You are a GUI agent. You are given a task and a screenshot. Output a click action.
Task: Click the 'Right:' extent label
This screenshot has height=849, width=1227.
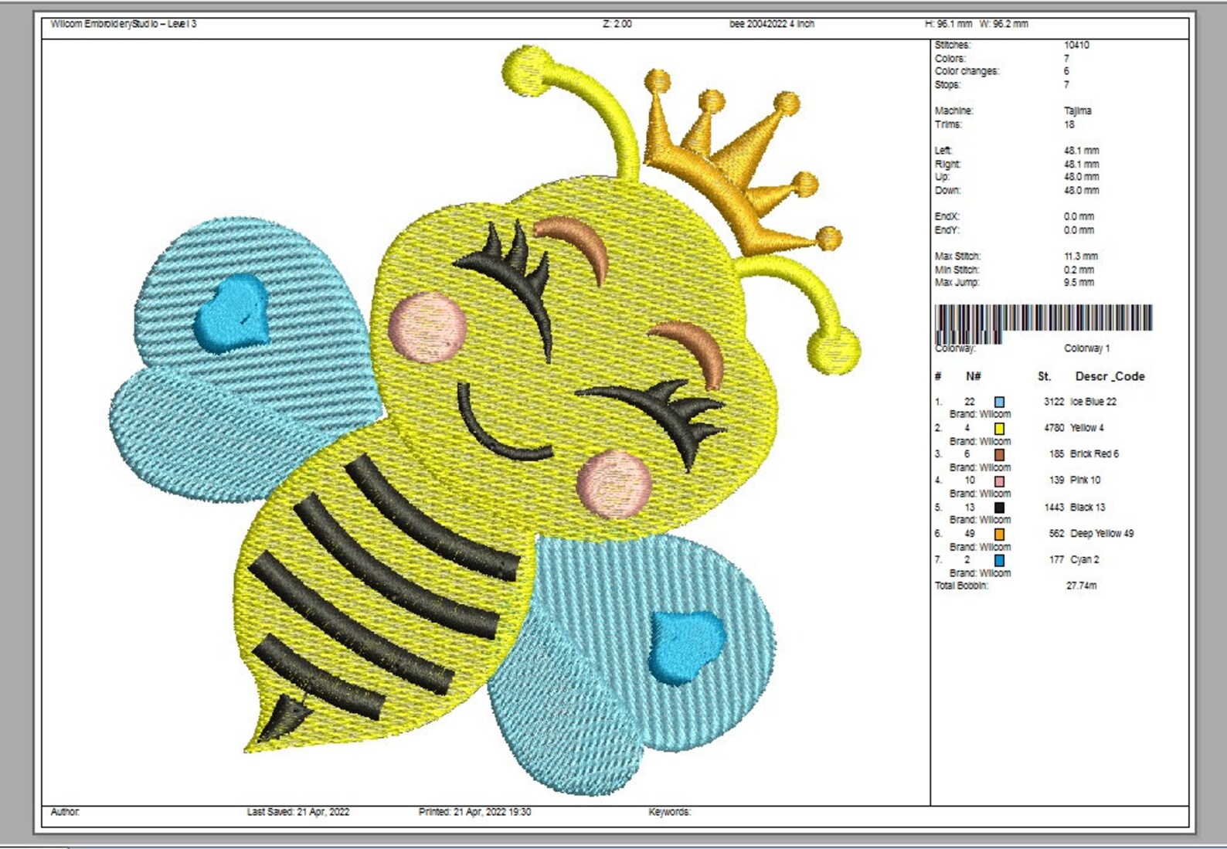coord(947,164)
